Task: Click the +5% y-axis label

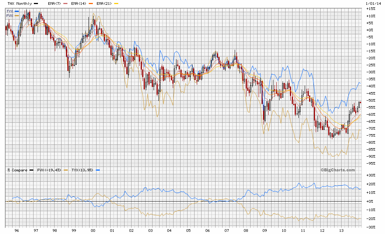Action: tap(370, 23)
